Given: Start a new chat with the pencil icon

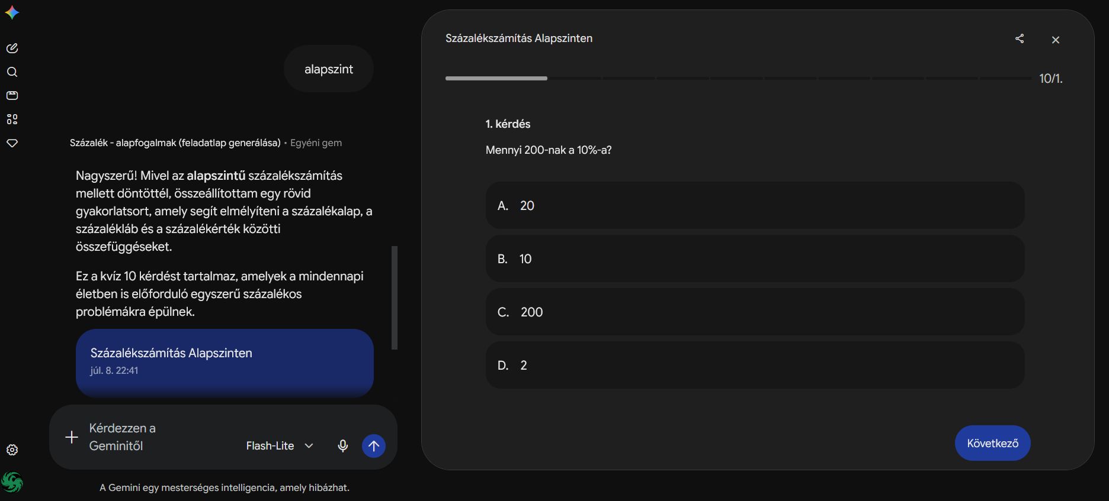Looking at the screenshot, I should tap(12, 49).
